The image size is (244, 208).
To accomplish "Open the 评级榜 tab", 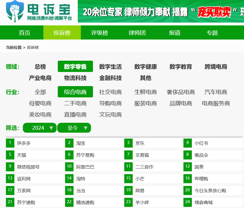I will 99,33.
